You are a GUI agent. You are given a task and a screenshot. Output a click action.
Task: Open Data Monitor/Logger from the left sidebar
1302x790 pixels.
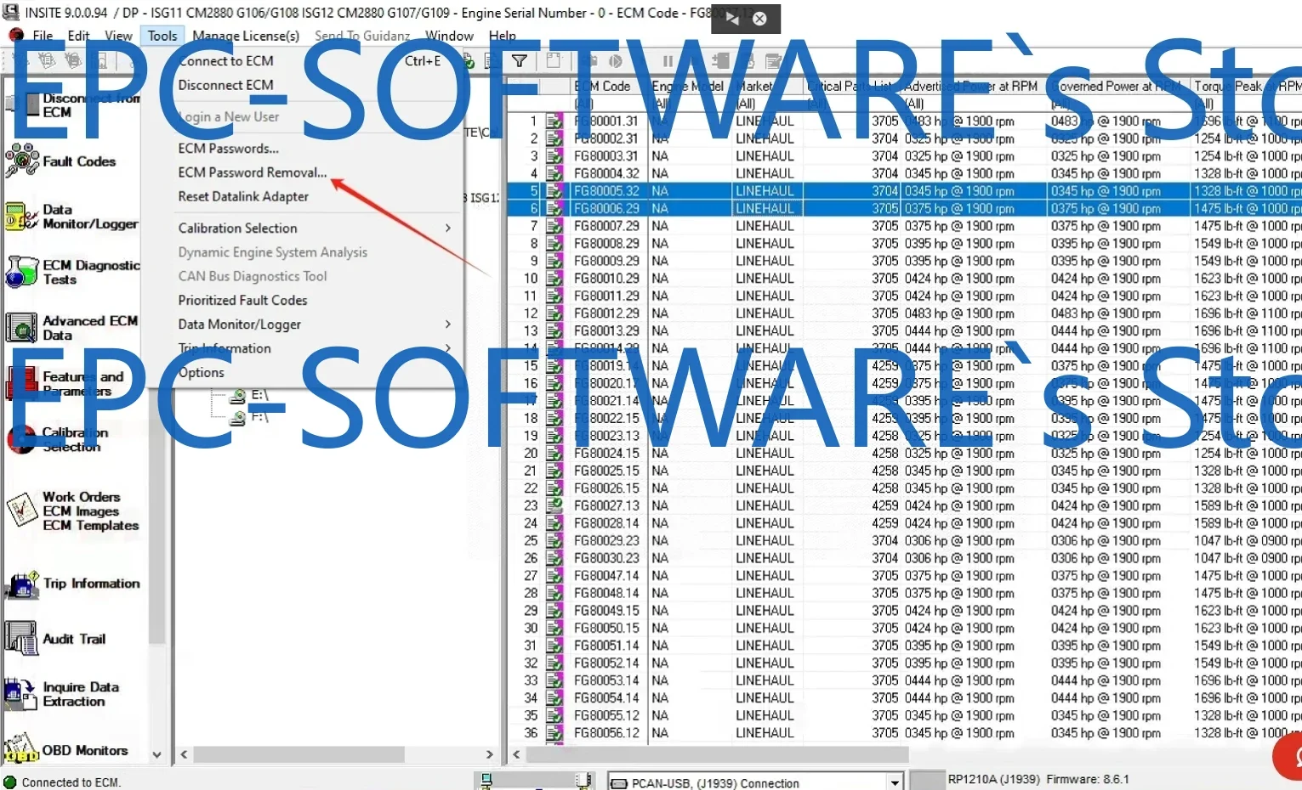tap(22, 217)
